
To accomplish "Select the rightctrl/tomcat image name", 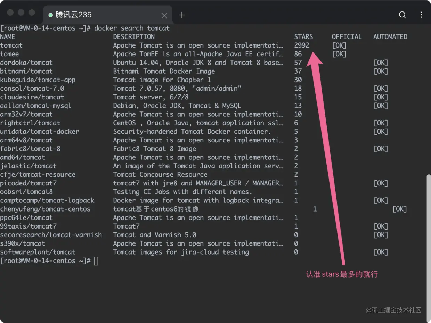I will (30, 123).
